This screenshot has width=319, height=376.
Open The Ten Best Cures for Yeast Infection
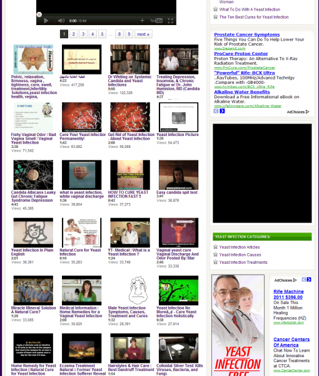click(254, 17)
